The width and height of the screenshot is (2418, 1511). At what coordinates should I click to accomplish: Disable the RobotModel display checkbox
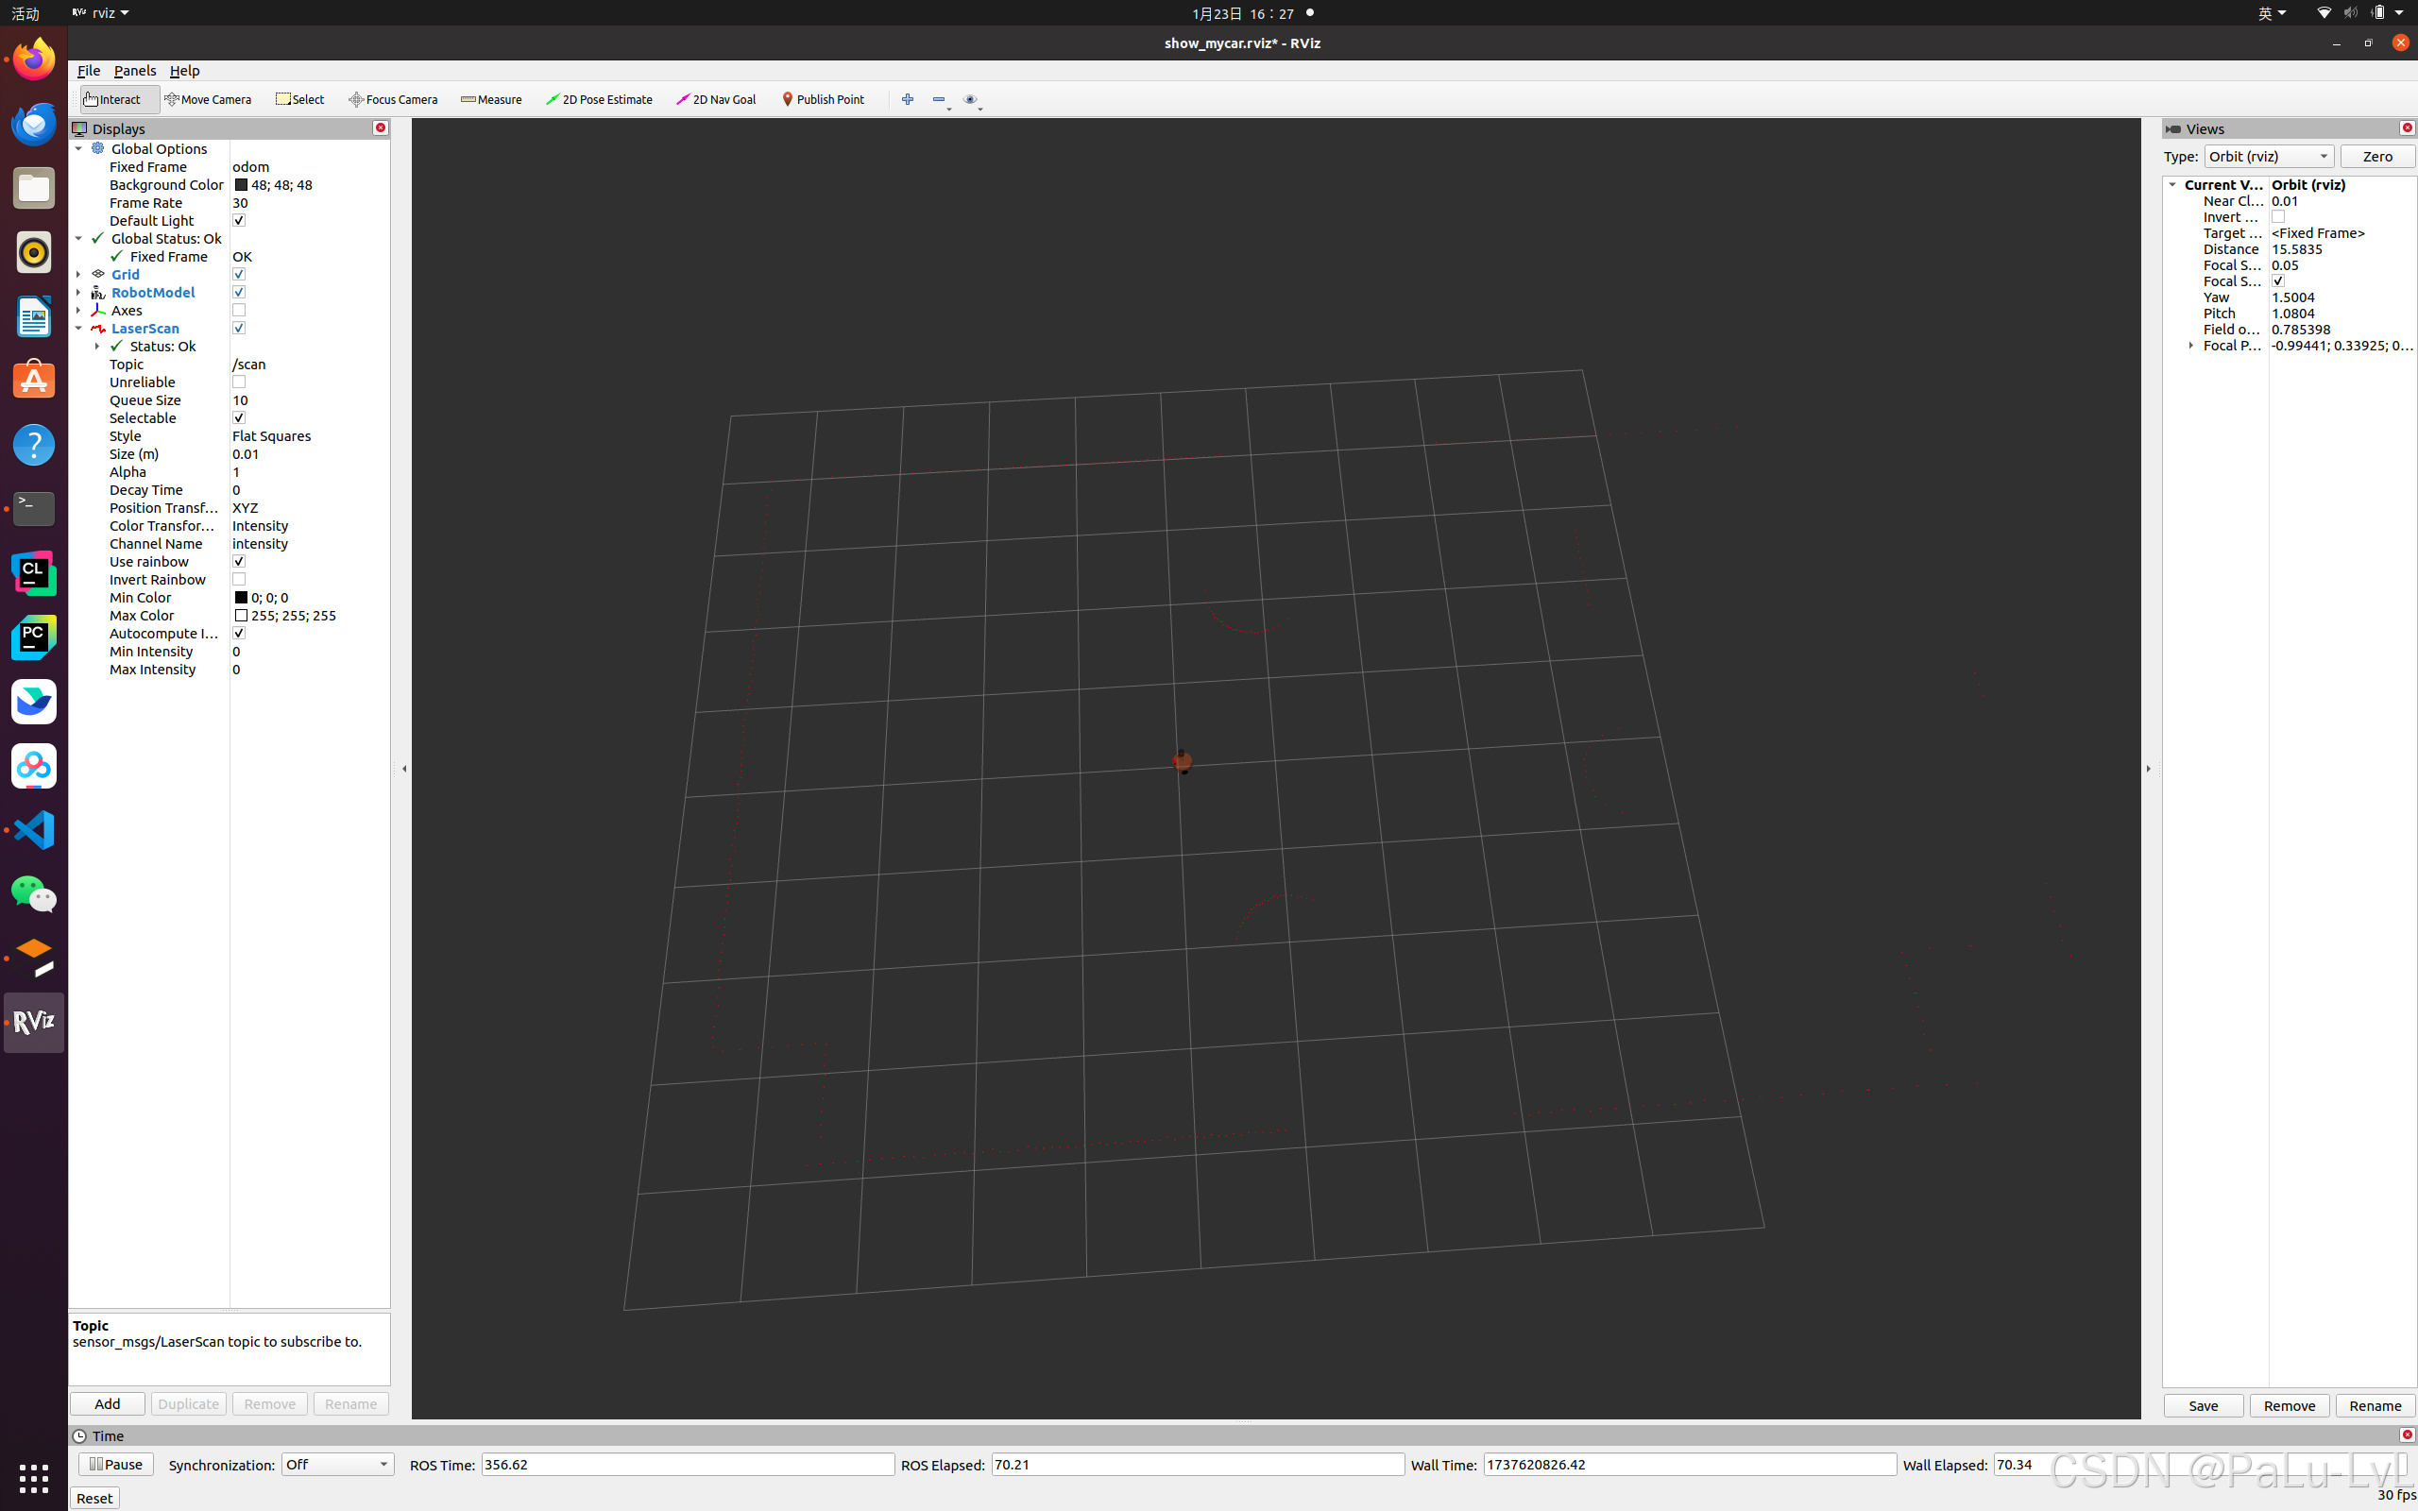point(239,293)
